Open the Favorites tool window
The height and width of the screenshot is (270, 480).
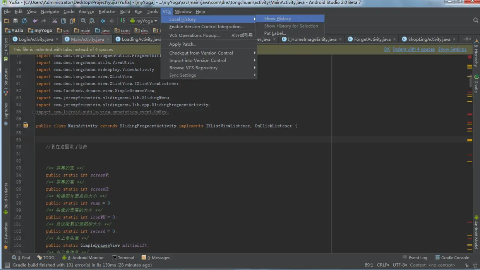(6, 236)
